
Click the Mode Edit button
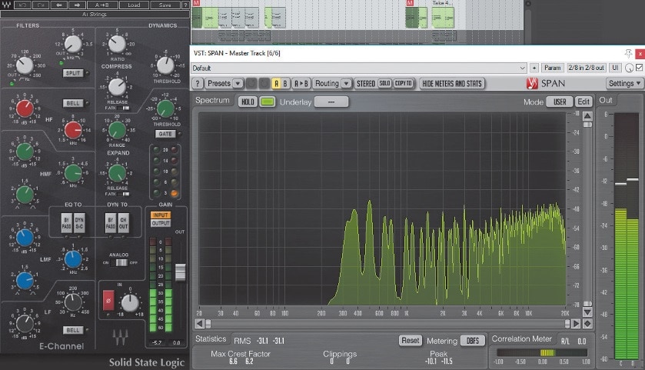pyautogui.click(x=583, y=102)
